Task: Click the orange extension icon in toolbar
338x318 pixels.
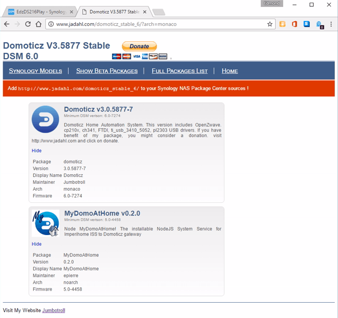Action: pos(283,24)
